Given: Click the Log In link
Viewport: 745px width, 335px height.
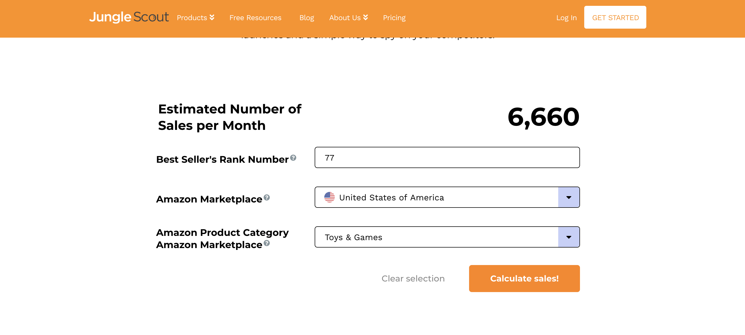Looking at the screenshot, I should (x=566, y=17).
